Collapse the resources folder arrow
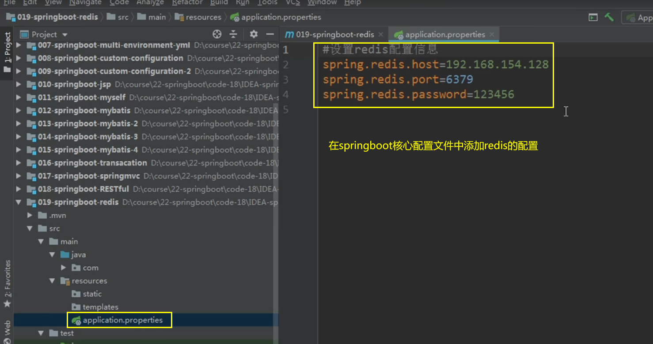 [x=52, y=280]
